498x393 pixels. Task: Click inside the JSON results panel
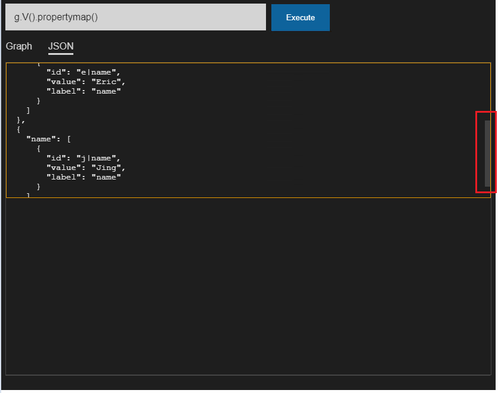pos(239,131)
